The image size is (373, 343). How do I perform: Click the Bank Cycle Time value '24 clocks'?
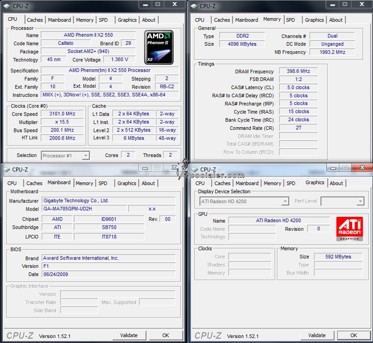pos(298,119)
